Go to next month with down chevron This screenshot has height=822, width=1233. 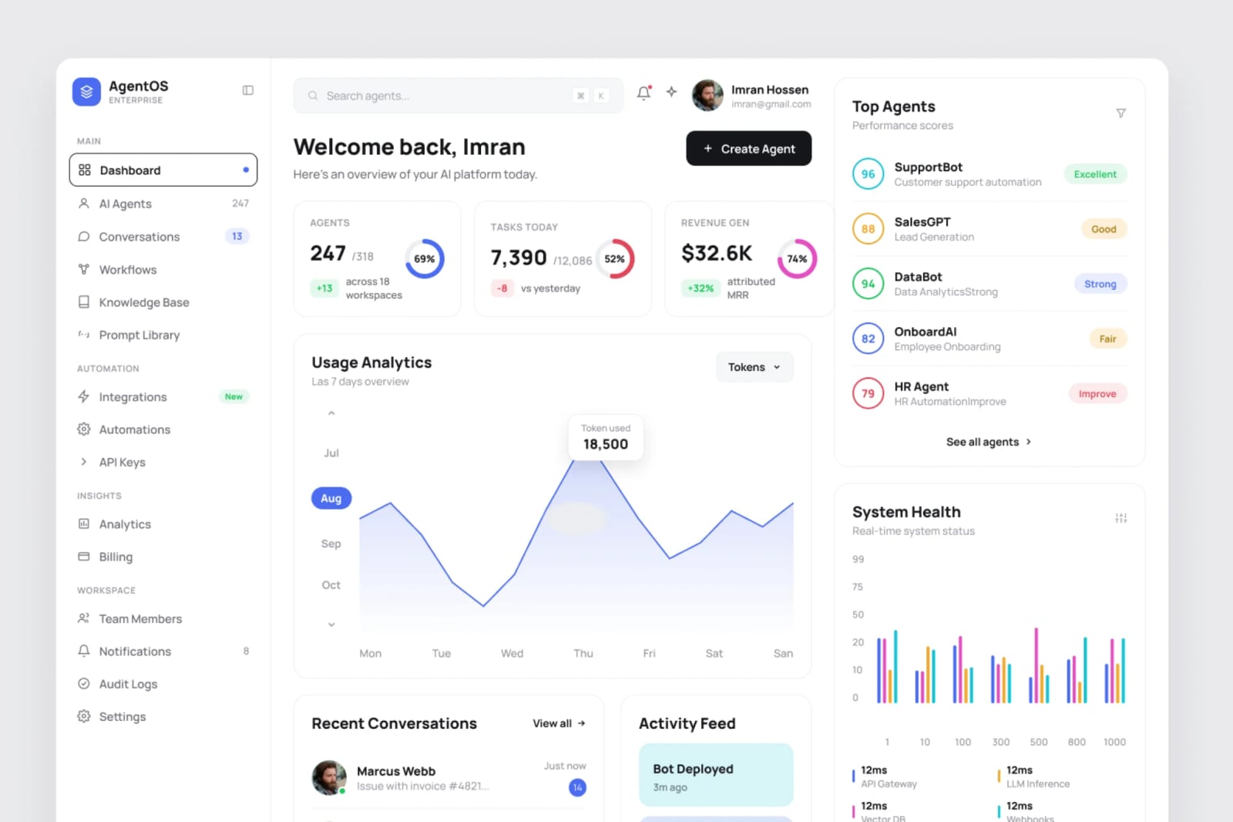click(x=331, y=625)
